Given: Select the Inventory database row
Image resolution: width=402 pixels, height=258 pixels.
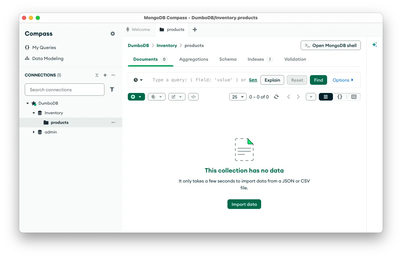Looking at the screenshot, I should tap(71, 113).
